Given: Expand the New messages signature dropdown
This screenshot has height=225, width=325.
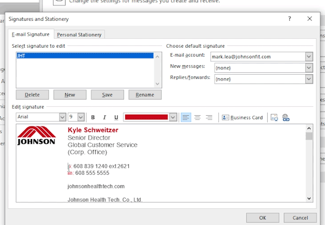Looking at the screenshot, I should tap(309, 68).
